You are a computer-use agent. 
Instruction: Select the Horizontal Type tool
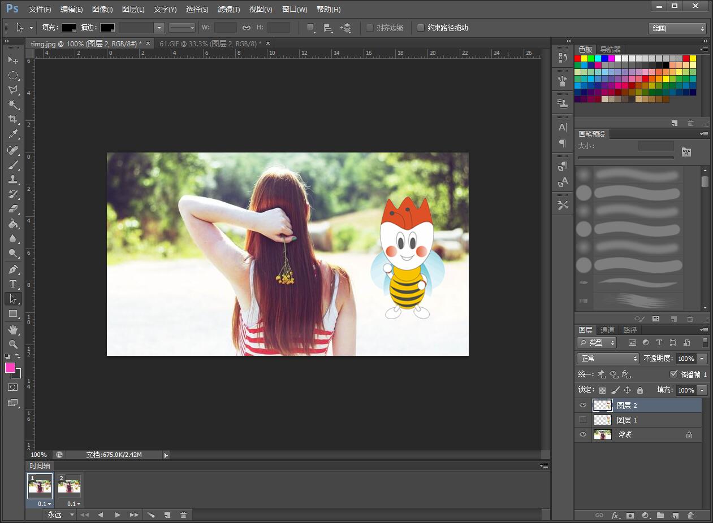point(13,284)
